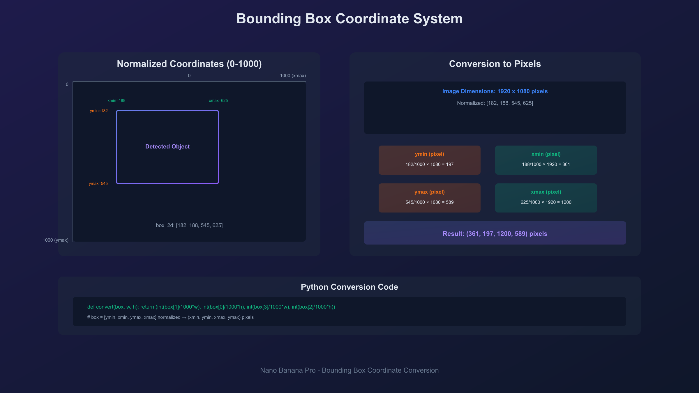Click the xmin (pixel) conversion card
Screen dimensions: 699x393
(x=546, y=160)
